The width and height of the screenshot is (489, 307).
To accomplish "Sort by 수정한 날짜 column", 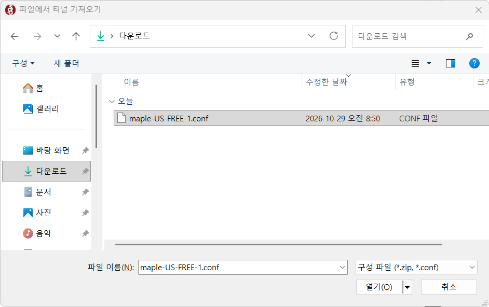I will pyautogui.click(x=327, y=82).
